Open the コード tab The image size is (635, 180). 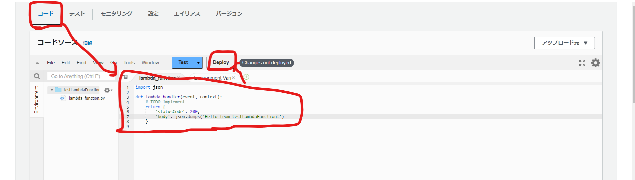pos(46,14)
